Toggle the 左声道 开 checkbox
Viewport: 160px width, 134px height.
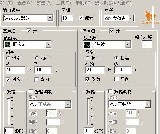[x=29, y=30]
